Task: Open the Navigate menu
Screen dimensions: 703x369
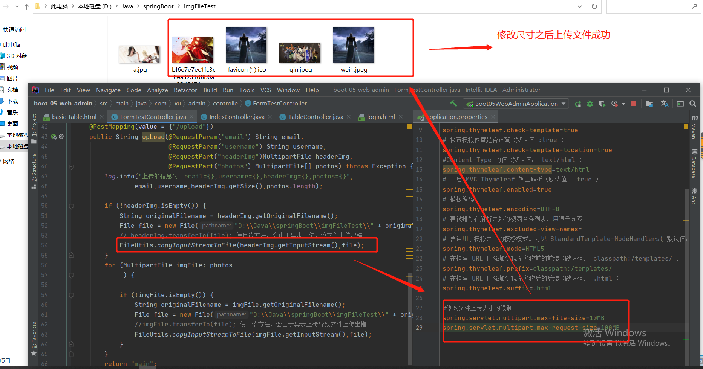Action: click(108, 90)
